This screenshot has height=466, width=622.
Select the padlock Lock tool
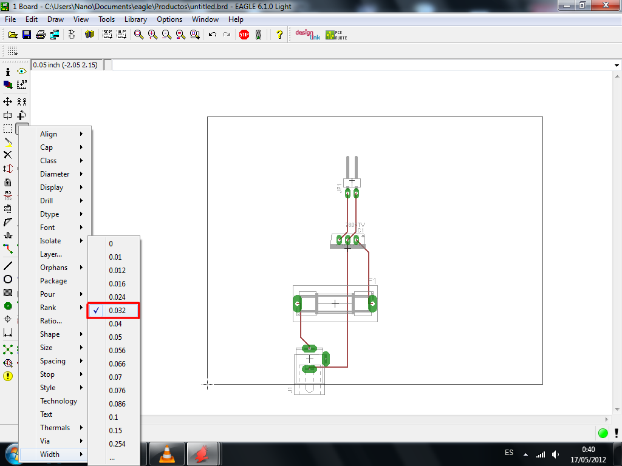[7, 182]
